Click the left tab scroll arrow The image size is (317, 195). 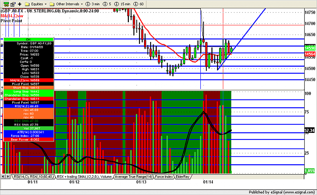[3, 177]
